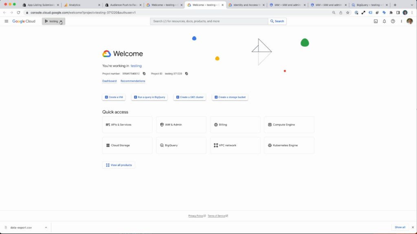Click the address bar URL
This screenshot has height=234, width=417.
pos(83,13)
